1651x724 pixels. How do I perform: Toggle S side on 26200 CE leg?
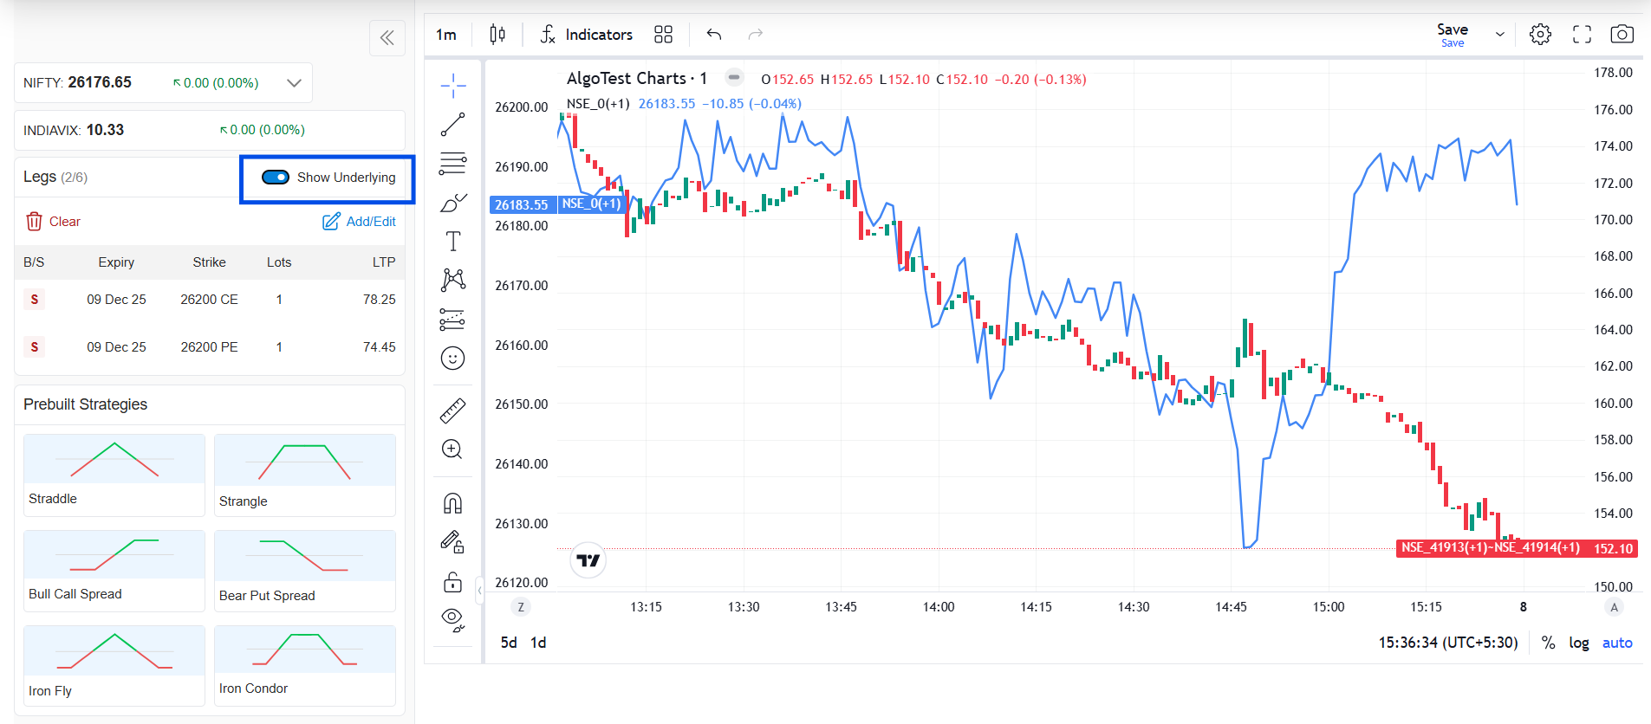(x=35, y=300)
